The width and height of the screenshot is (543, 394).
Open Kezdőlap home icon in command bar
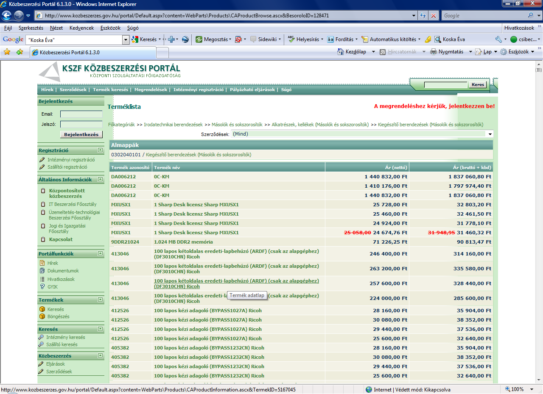[341, 52]
